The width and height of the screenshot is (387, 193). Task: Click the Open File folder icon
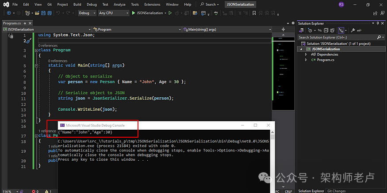point(37,13)
